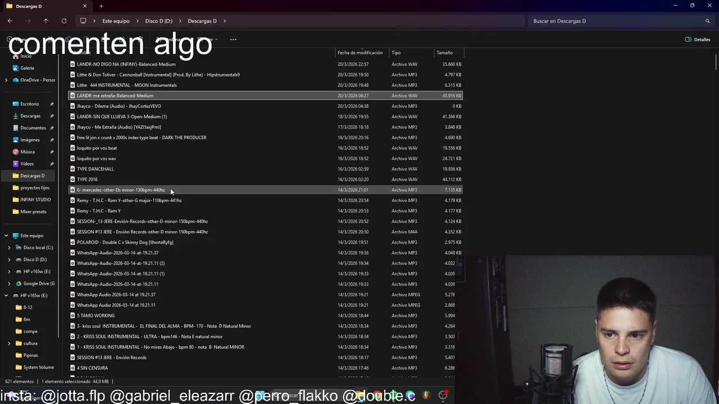Select loquito por vos beat file

click(97, 148)
